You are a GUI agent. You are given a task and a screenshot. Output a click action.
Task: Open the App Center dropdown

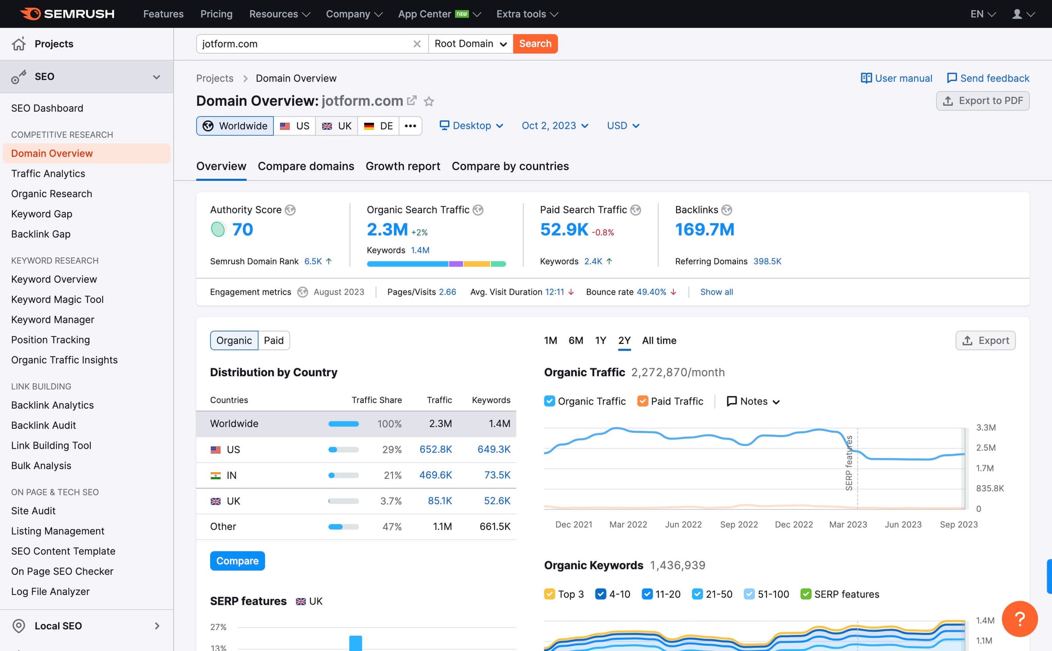[x=439, y=14]
